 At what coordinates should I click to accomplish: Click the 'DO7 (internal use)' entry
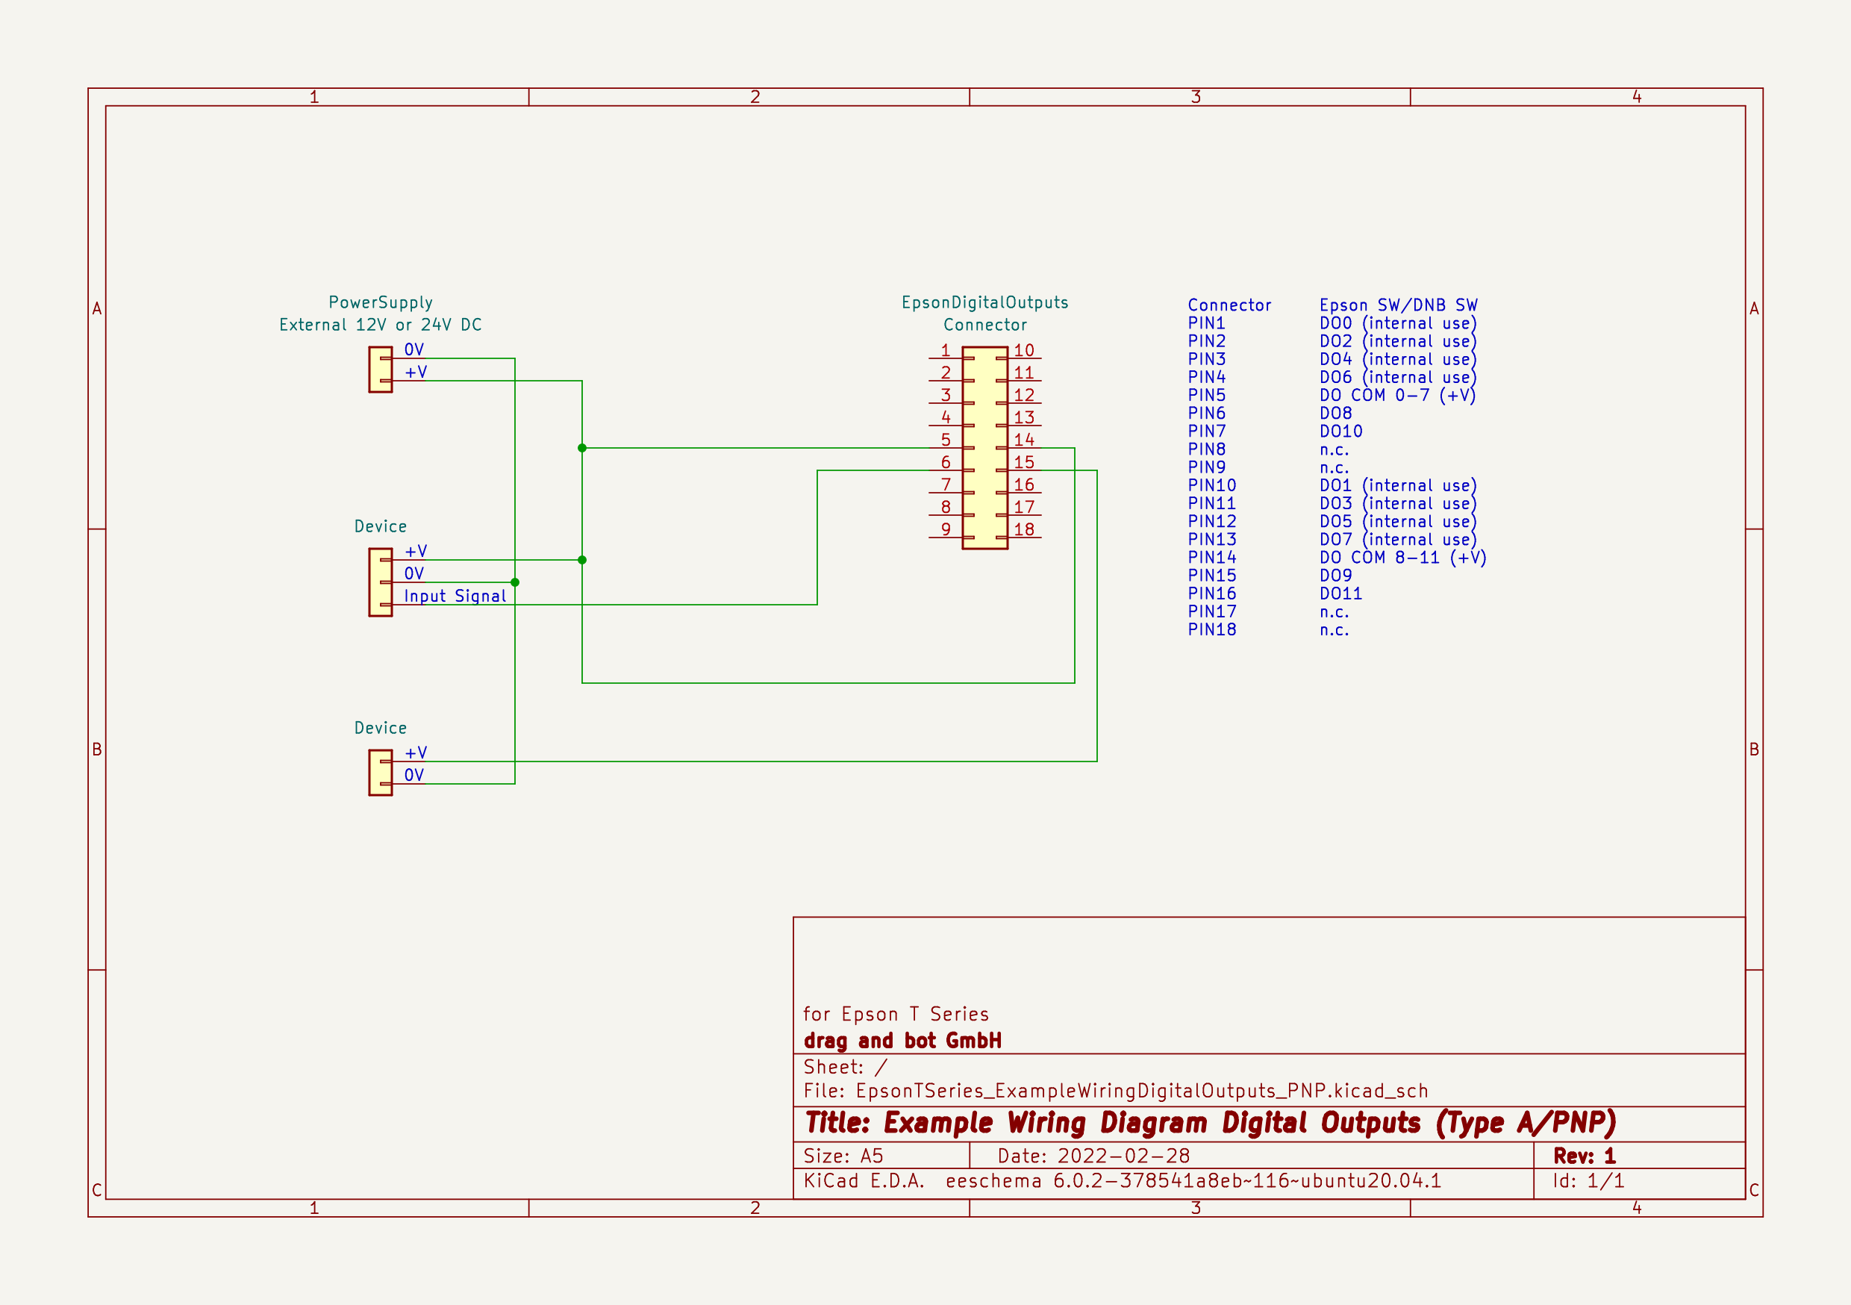(1398, 540)
